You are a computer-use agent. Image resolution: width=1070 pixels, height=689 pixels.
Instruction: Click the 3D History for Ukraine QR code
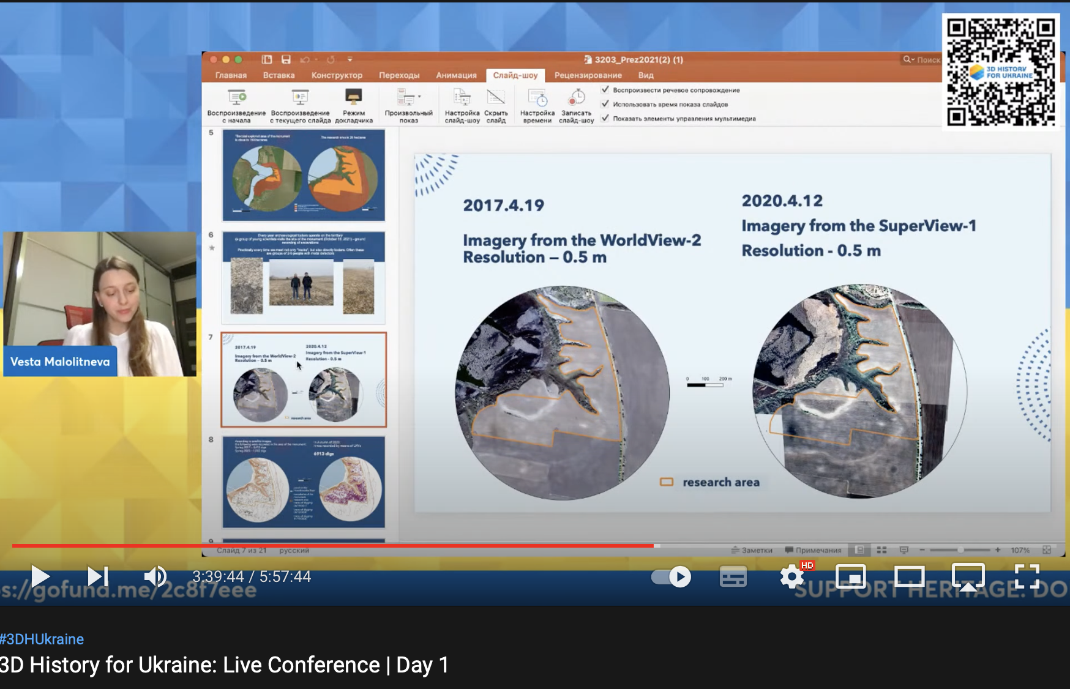[1001, 72]
